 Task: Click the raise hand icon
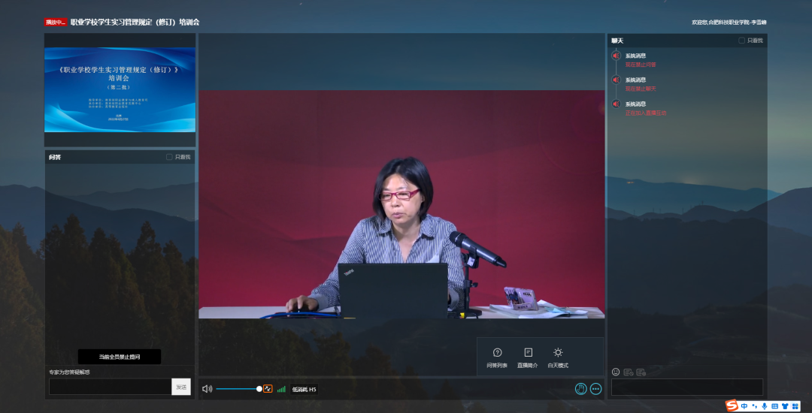pyautogui.click(x=580, y=388)
